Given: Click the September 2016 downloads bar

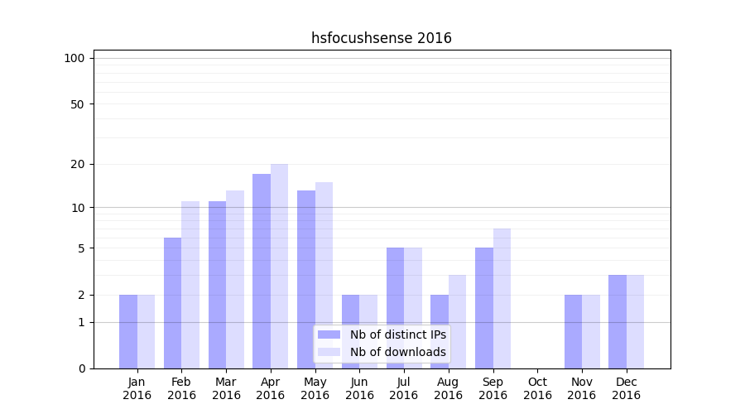Looking at the screenshot, I should (x=502, y=298).
